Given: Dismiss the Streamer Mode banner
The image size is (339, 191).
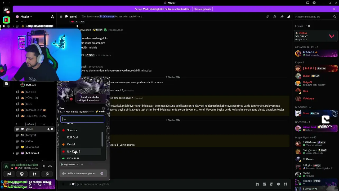Looking at the screenshot, I should pos(334,9).
